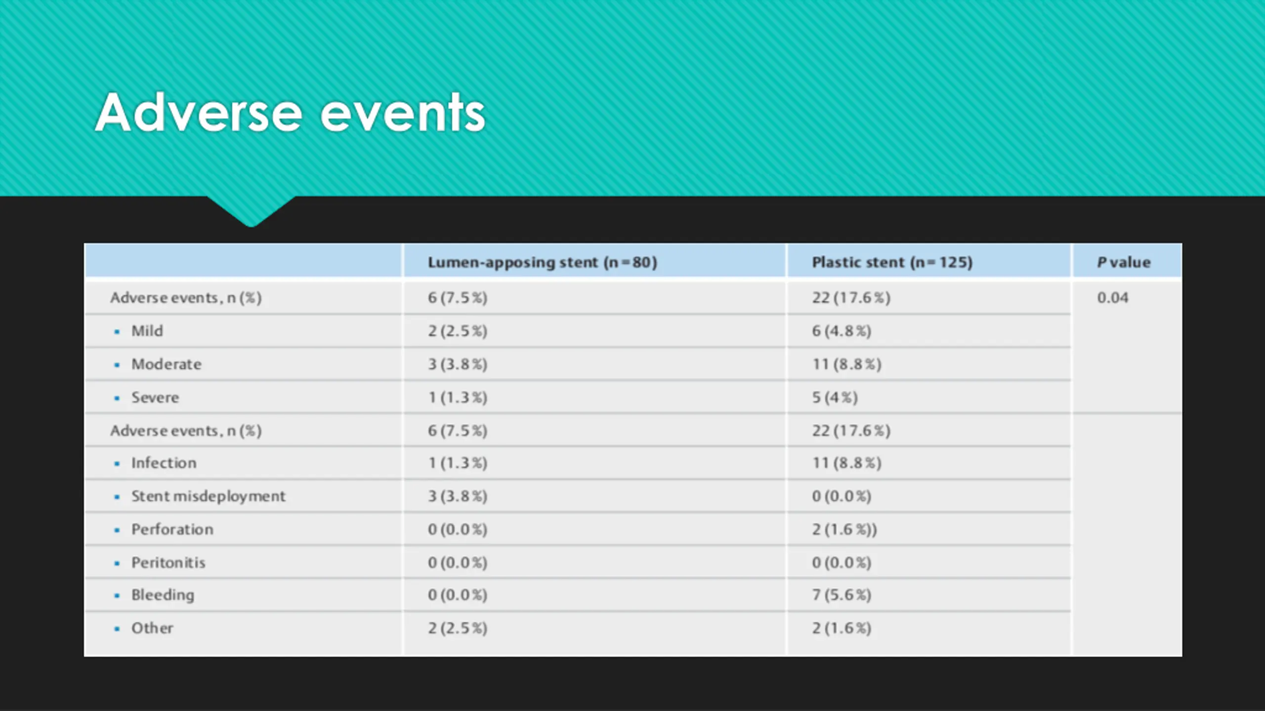Click the 'Infection' row label
The width and height of the screenshot is (1265, 711).
pos(164,463)
